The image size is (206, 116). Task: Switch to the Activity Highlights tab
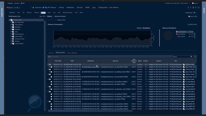click(72, 53)
